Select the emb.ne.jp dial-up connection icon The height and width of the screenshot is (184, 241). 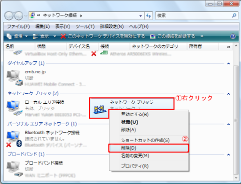tap(14, 78)
